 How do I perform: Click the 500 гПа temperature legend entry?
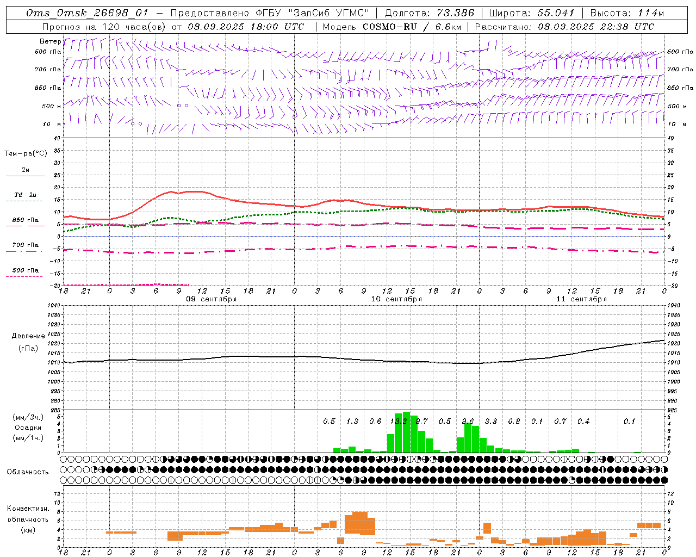click(25, 270)
